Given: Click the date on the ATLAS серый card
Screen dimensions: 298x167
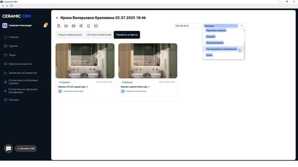Looking at the screenshot, I should pyautogui.click(x=104, y=82).
